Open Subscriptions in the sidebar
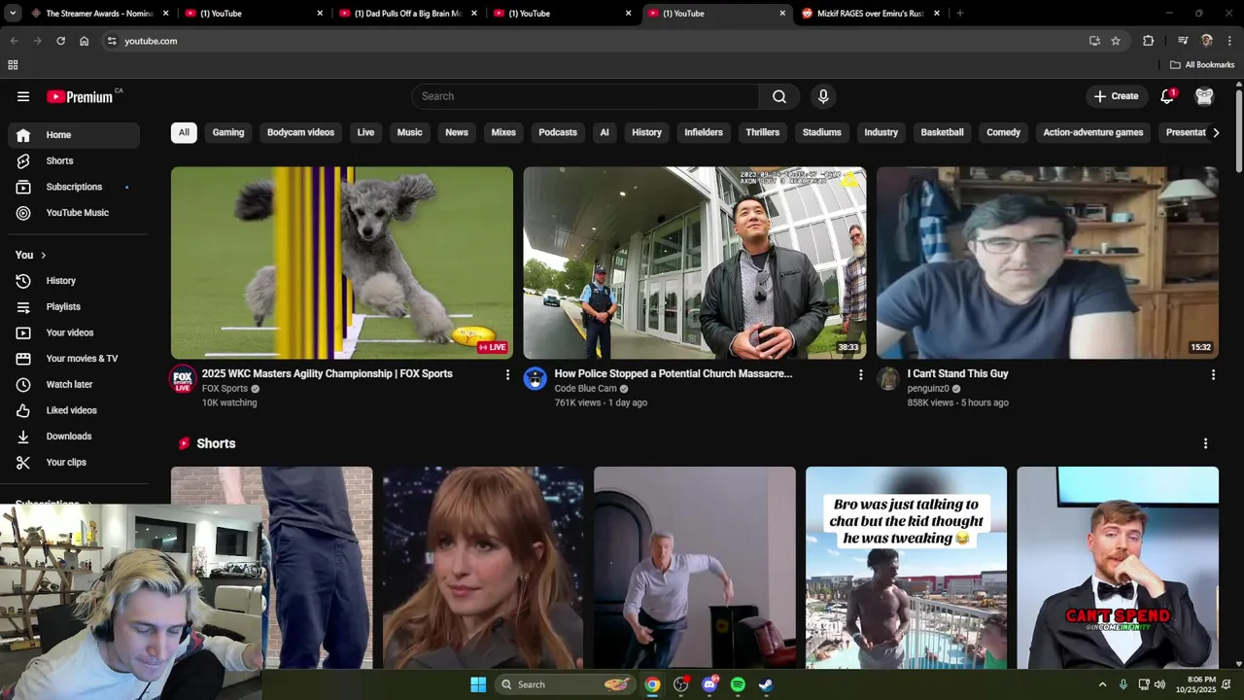Screen dimensions: 1244x700 point(73,187)
